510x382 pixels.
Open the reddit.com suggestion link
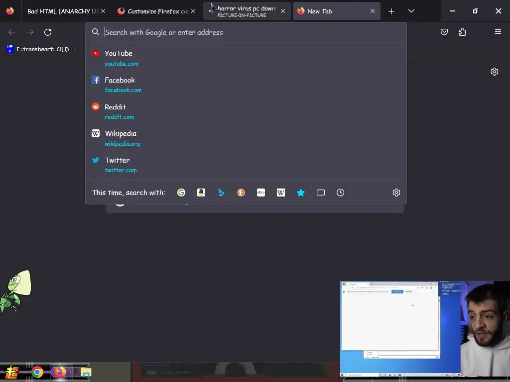(119, 116)
